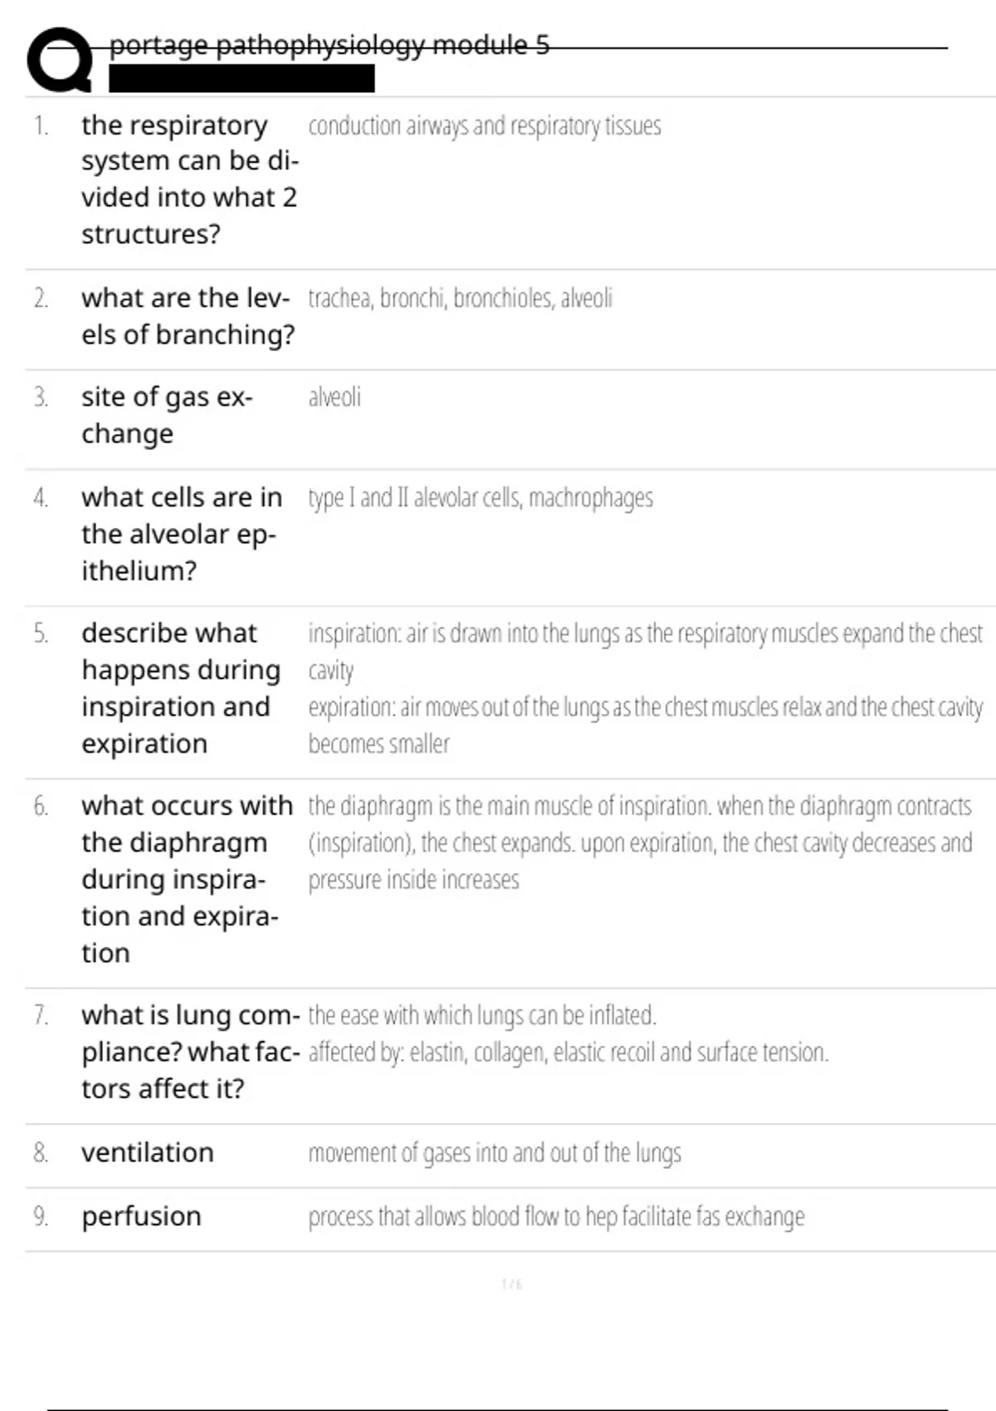Select the 'perfusion' term
The width and height of the screenshot is (996, 1411).
tap(142, 1217)
